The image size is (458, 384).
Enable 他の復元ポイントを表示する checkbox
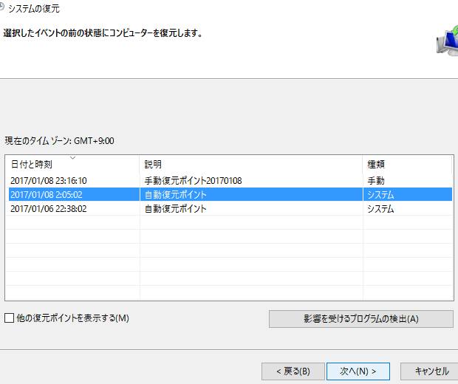click(x=10, y=318)
